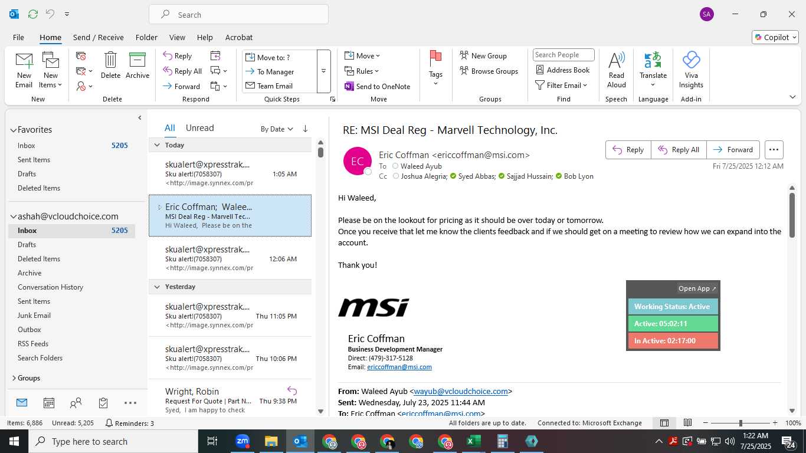
Task: Compose a New Email
Action: pos(24,70)
